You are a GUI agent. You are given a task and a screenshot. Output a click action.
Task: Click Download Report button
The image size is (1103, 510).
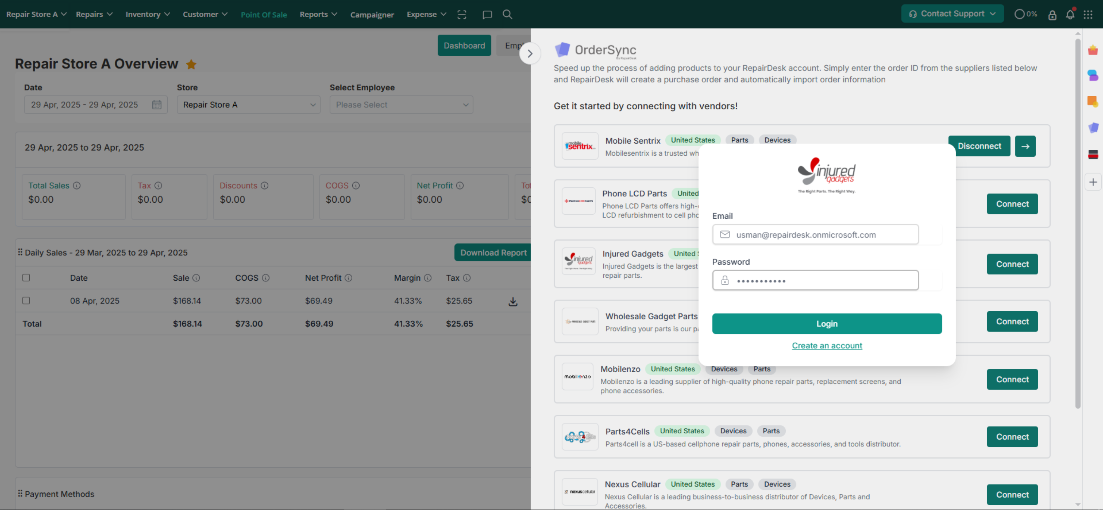coord(493,253)
